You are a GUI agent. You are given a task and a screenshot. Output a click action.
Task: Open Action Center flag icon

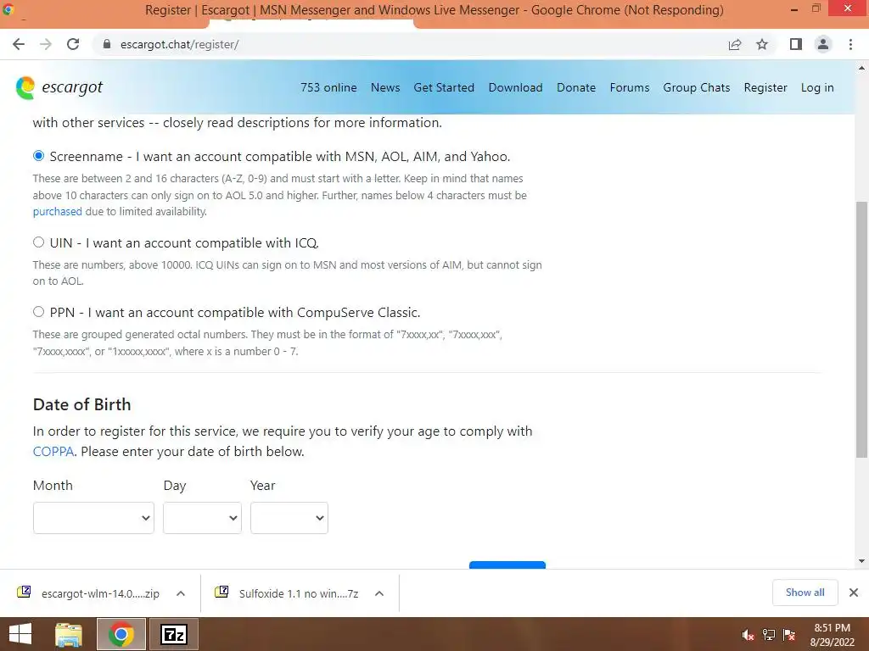coord(789,635)
